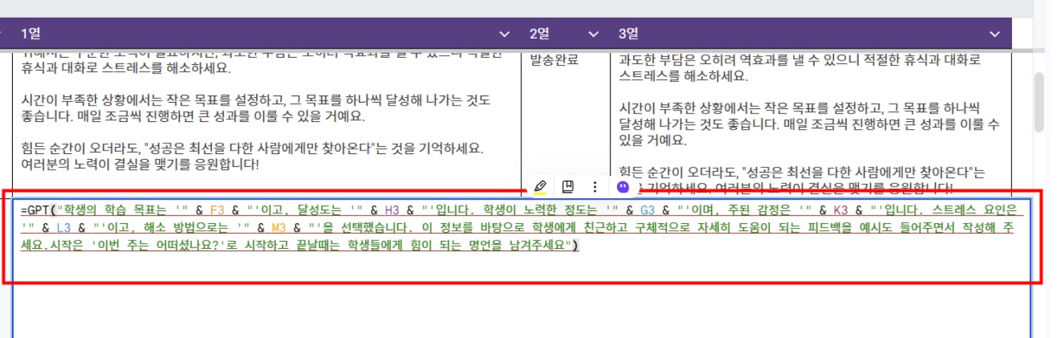1057x338 pixels.
Task: Click the yellow highlighter icon in floating toolbar
Action: click(x=541, y=188)
